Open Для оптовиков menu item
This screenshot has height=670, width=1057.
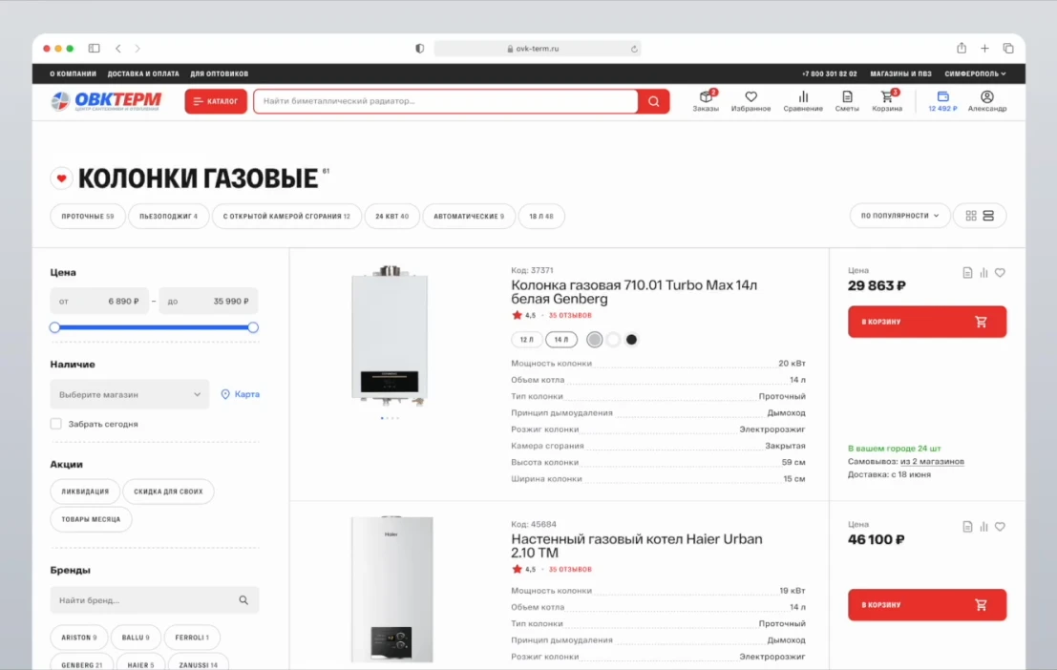tap(219, 73)
